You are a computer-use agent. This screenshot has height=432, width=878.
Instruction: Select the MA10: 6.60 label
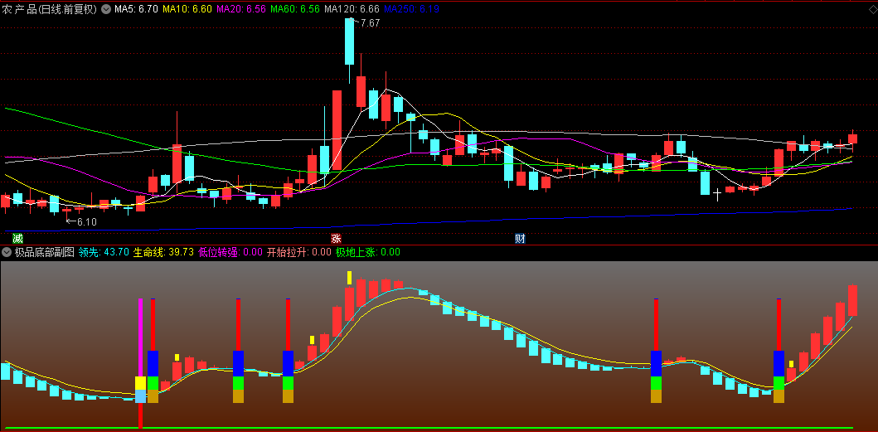pyautogui.click(x=187, y=9)
